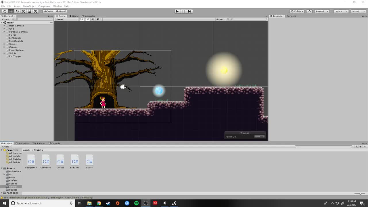Open the Player C# script

(x=89, y=162)
